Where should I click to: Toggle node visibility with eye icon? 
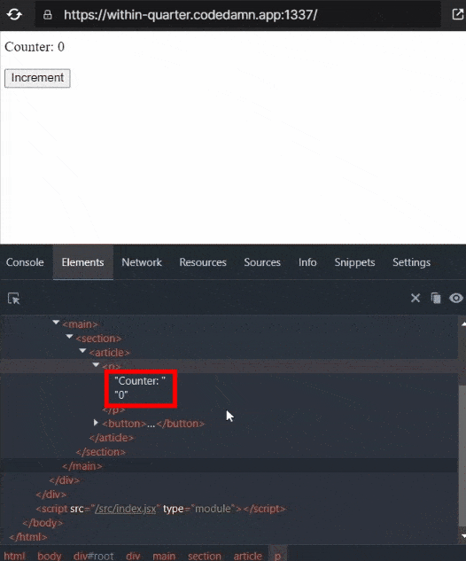point(456,298)
